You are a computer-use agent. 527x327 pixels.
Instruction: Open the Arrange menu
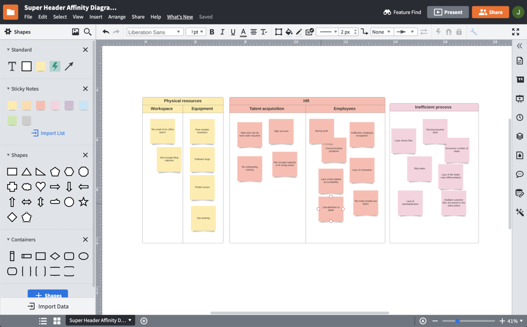[x=117, y=17]
